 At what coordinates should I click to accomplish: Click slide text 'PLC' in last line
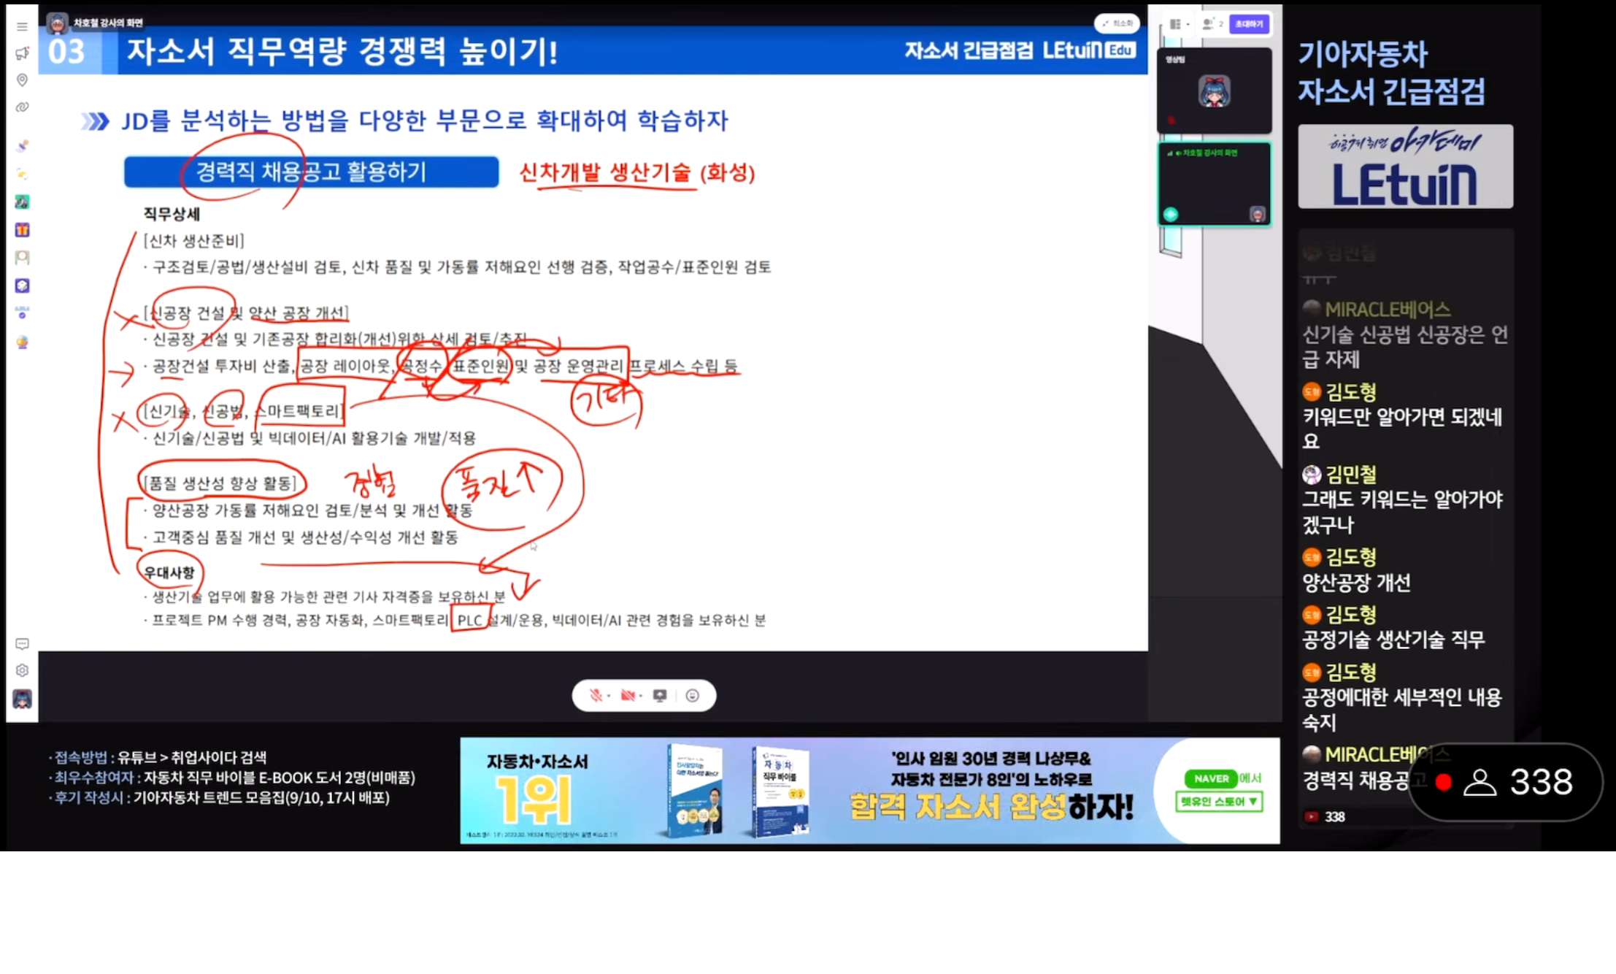click(x=469, y=621)
